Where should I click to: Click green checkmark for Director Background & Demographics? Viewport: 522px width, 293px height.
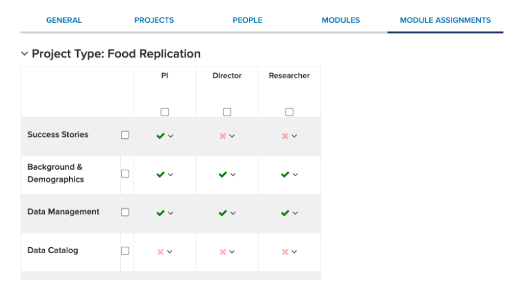[x=223, y=174]
